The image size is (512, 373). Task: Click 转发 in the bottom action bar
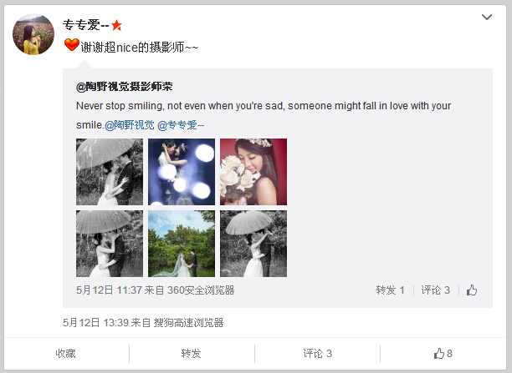(x=191, y=354)
